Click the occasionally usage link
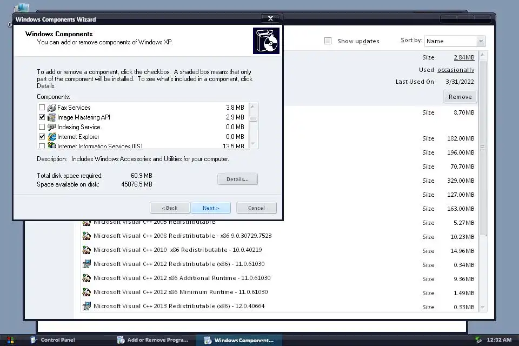Viewport: 519px width, 346px height. tap(456, 70)
